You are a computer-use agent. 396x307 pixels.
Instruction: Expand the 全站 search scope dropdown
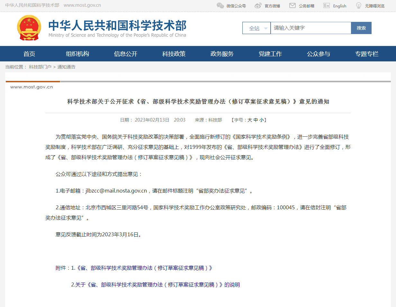tap(256, 28)
